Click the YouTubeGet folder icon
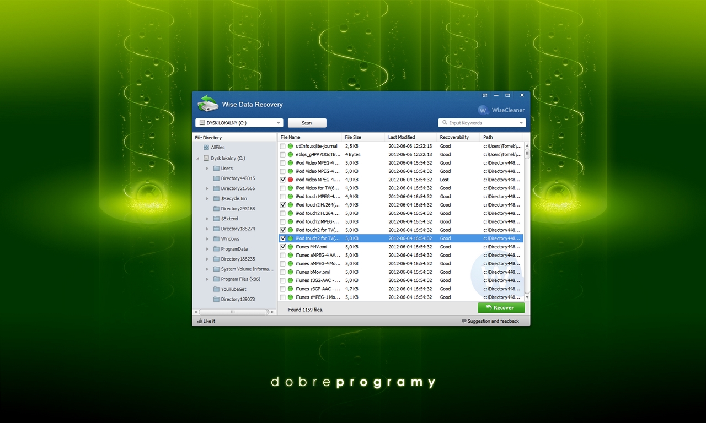The image size is (706, 423). point(216,289)
